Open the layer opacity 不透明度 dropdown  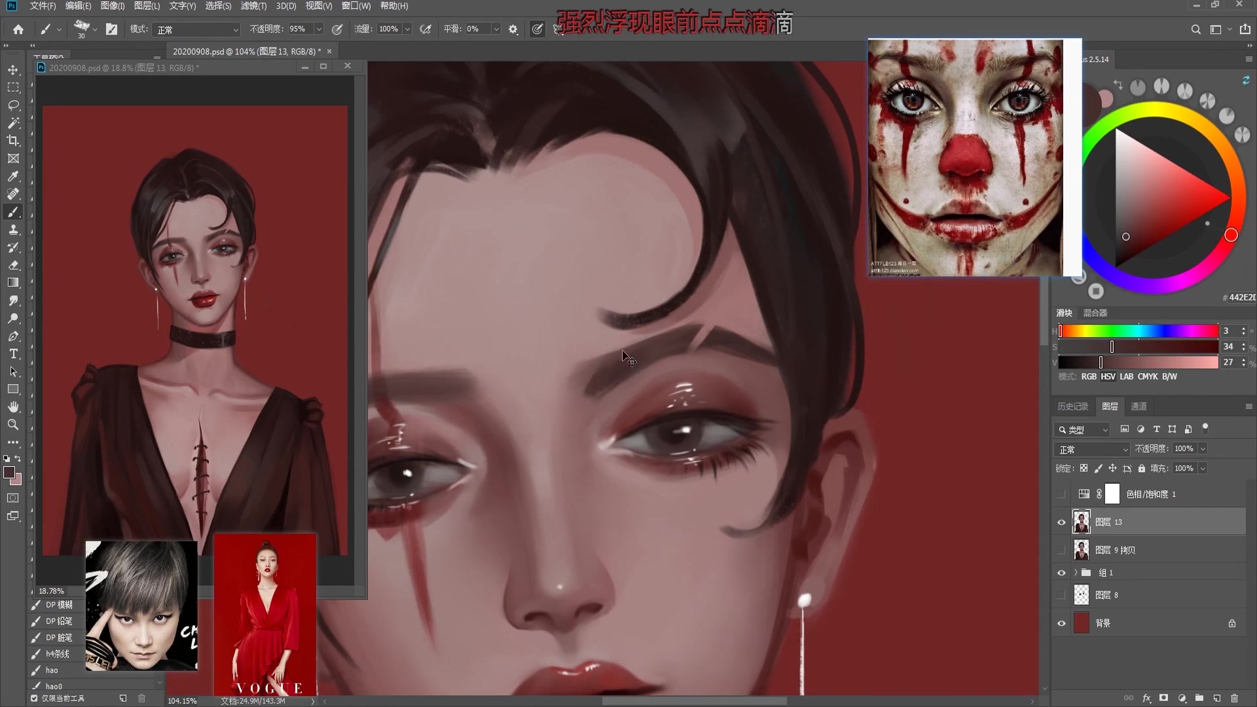[x=1203, y=449]
